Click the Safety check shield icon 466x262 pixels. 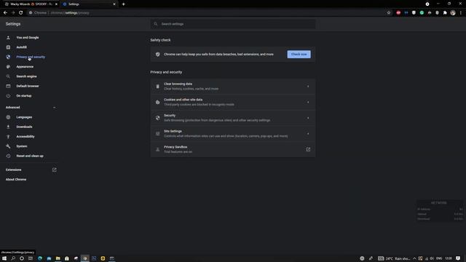click(x=158, y=55)
